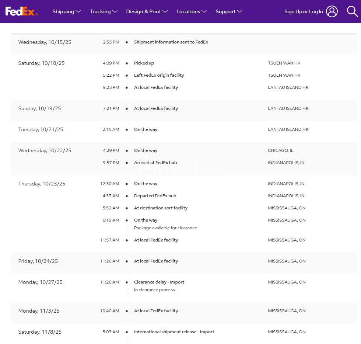Expand the Shipping dropdown menu
Screen dimensions: 361x344
pos(66,11)
